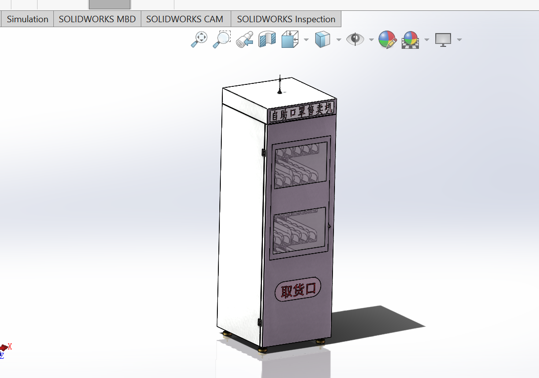The width and height of the screenshot is (539, 378).
Task: Click Apply Scene icon
Action: coord(410,40)
